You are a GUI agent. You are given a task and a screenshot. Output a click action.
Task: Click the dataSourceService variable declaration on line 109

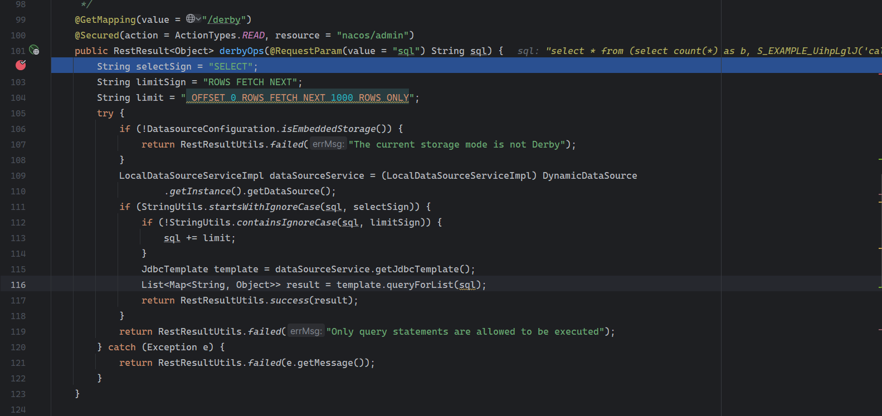317,175
